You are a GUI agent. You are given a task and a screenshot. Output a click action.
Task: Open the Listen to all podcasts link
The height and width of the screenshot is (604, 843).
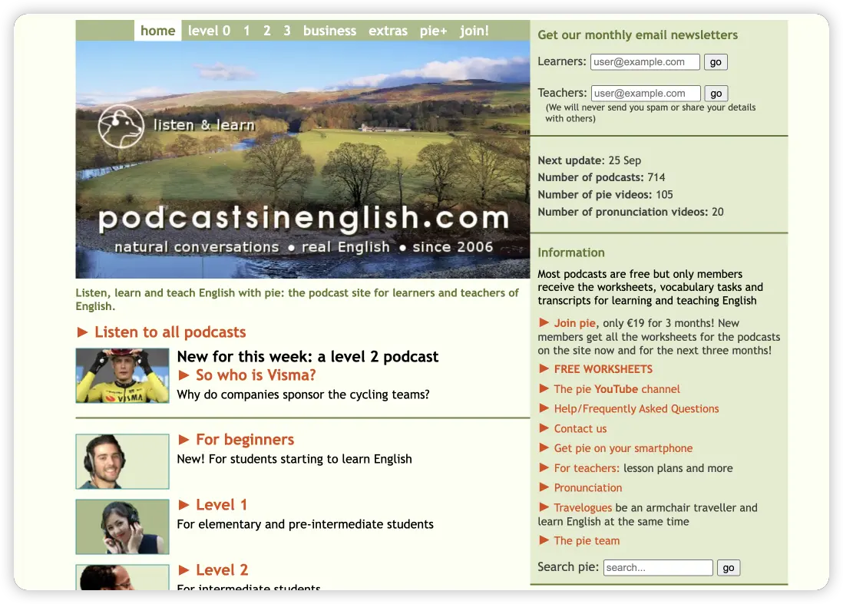click(170, 332)
